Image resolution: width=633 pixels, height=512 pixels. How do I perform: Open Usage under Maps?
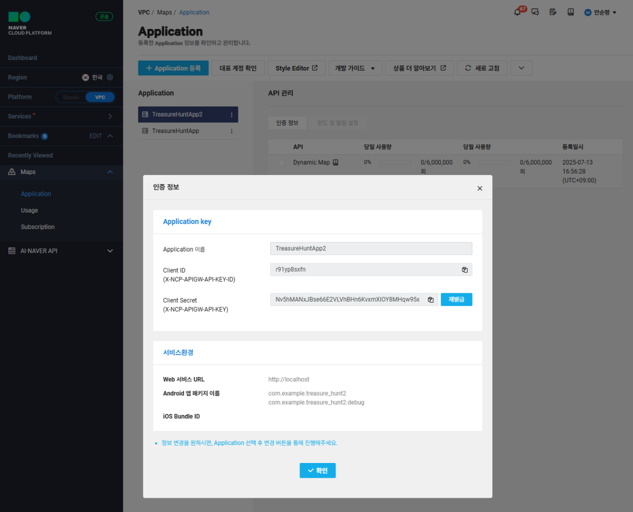click(x=30, y=210)
